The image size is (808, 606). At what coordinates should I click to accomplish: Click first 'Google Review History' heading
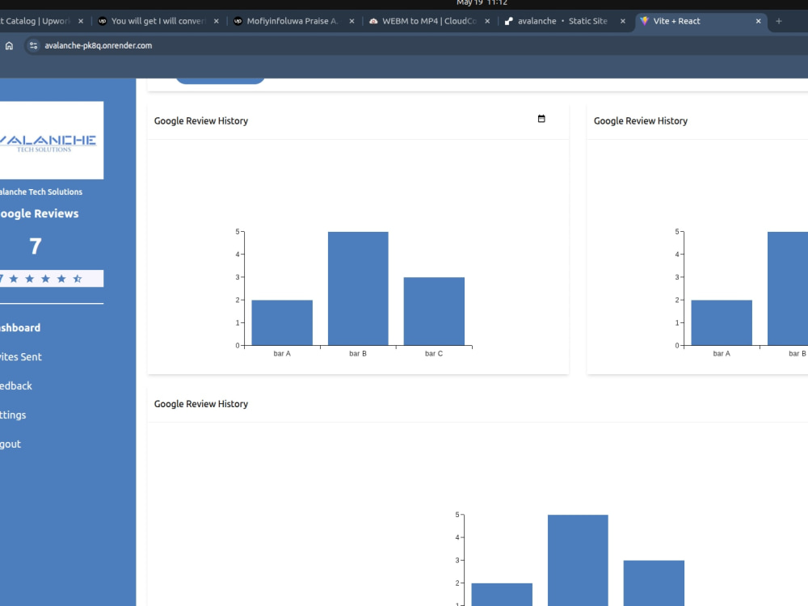(201, 121)
